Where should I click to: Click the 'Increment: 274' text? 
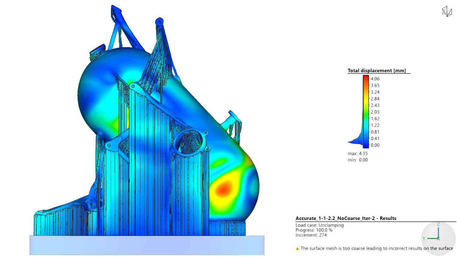[x=311, y=235]
